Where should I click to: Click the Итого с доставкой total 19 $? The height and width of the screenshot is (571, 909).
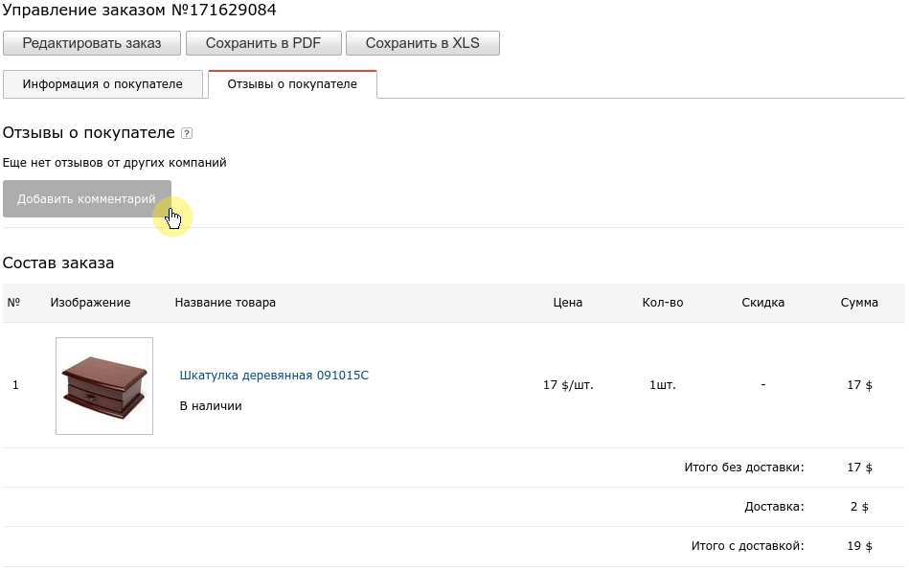click(859, 546)
